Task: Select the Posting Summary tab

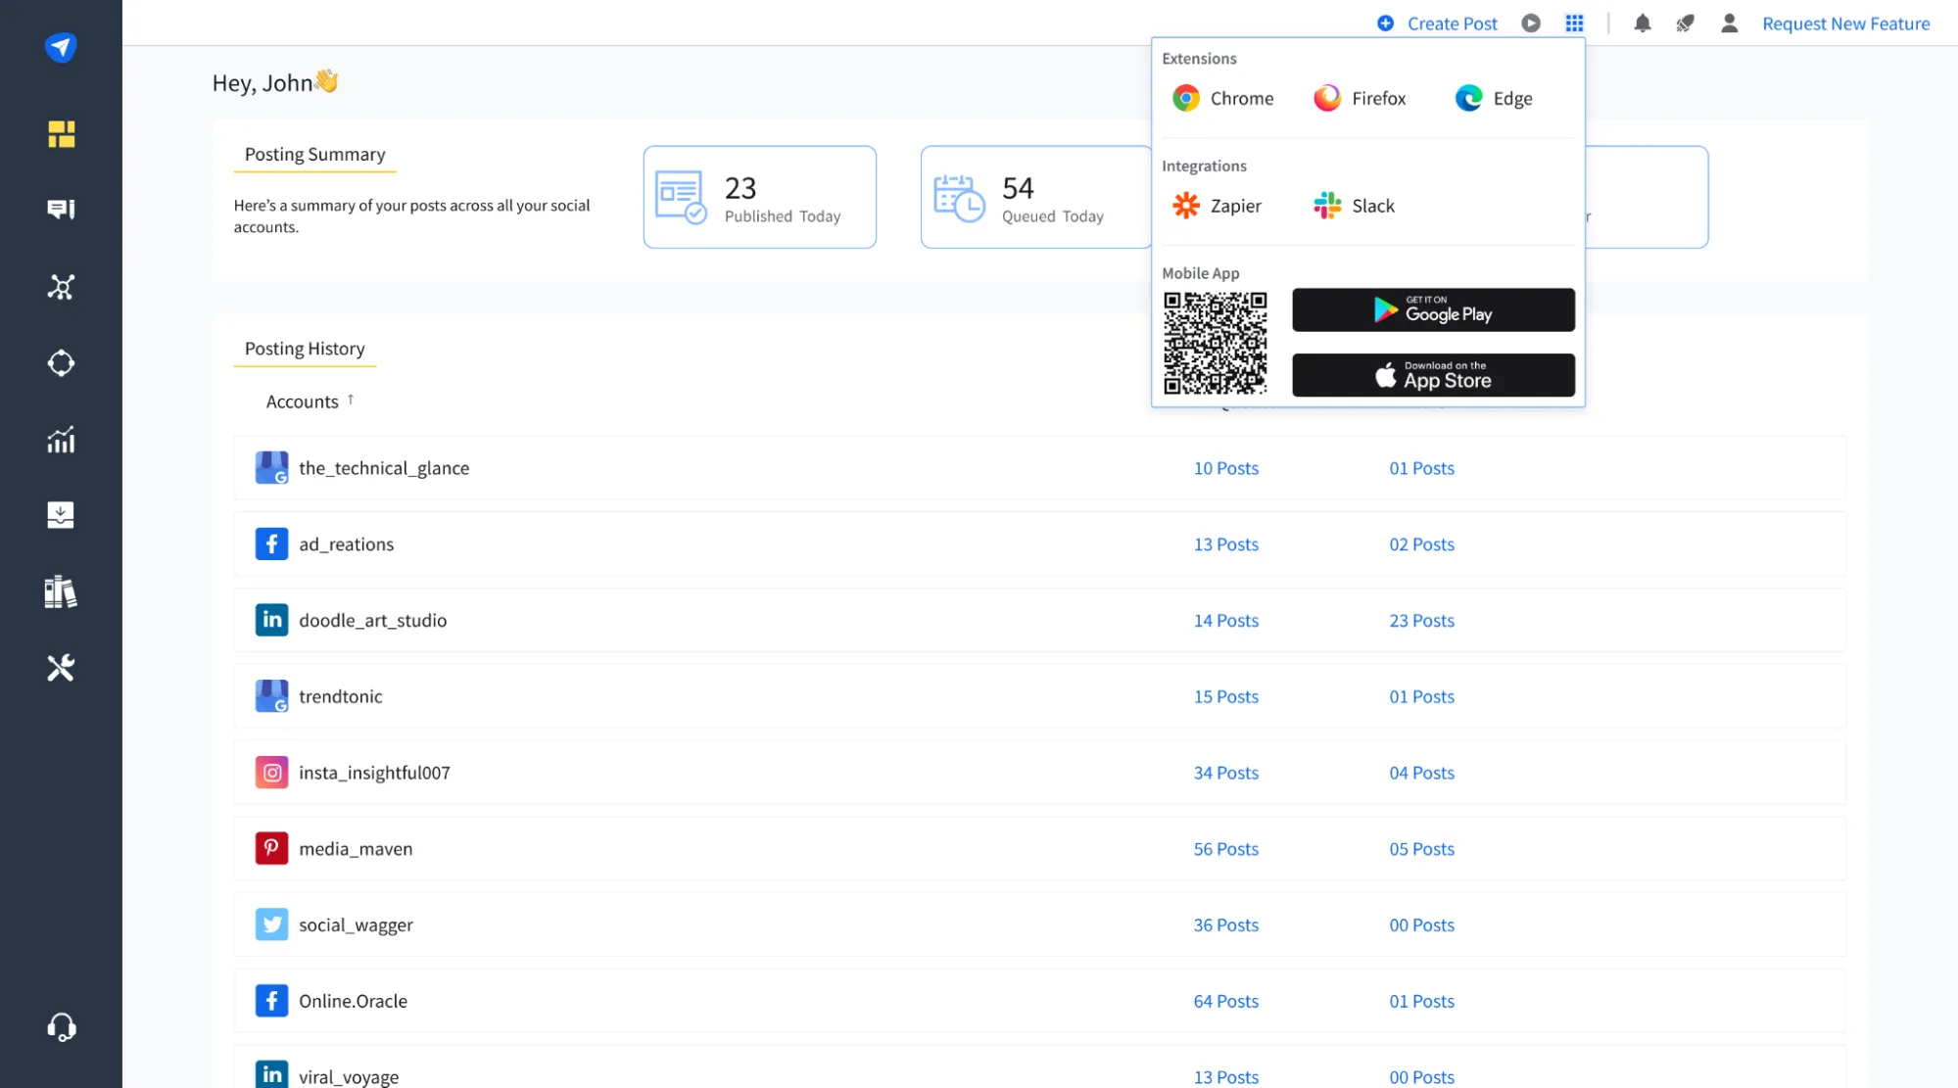Action: coord(314,155)
